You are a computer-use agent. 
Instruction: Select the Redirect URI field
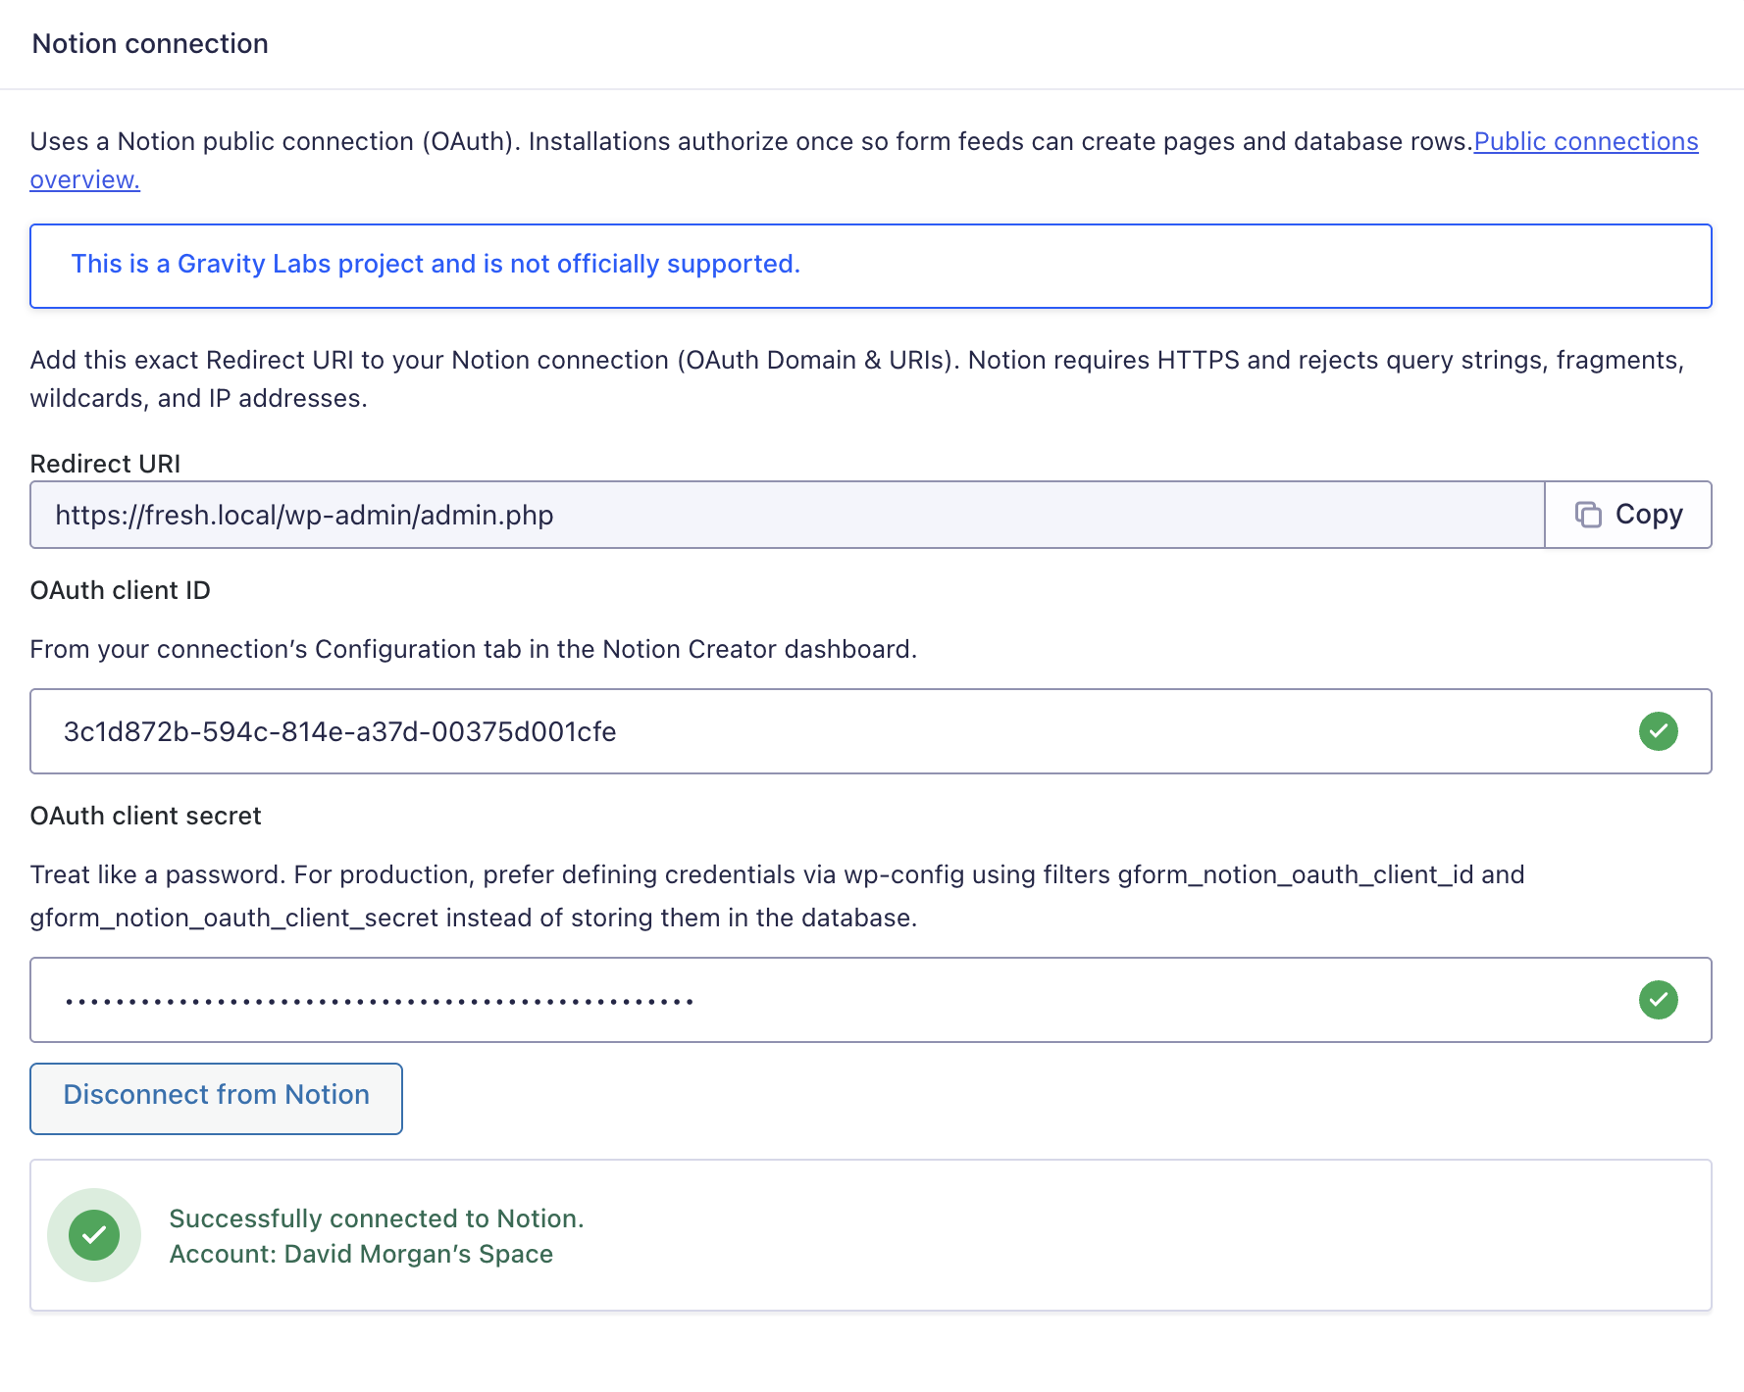(x=788, y=515)
